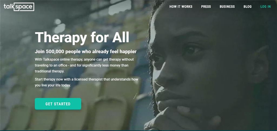Image resolution: width=277 pixels, height=131 pixels.
Task: Click the text 'traditional therapy.'
Action: (50, 71)
